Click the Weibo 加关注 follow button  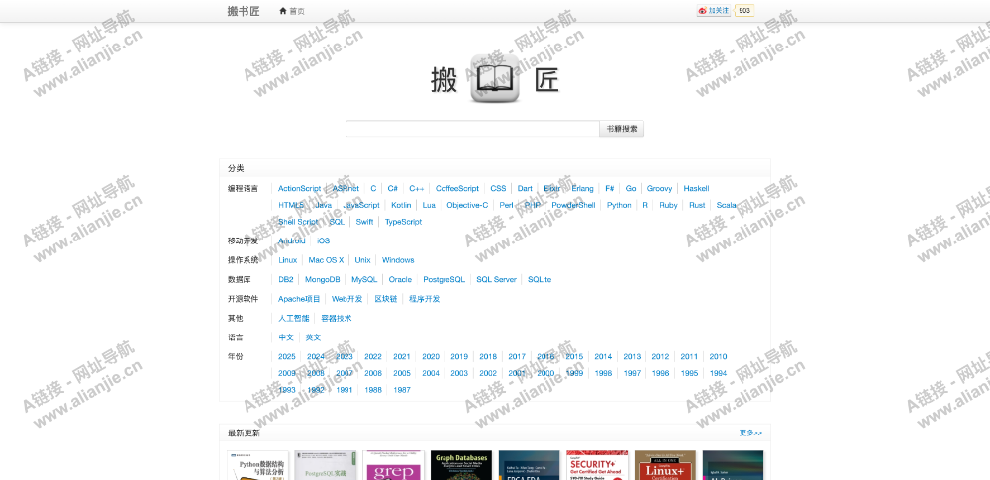[x=714, y=11]
